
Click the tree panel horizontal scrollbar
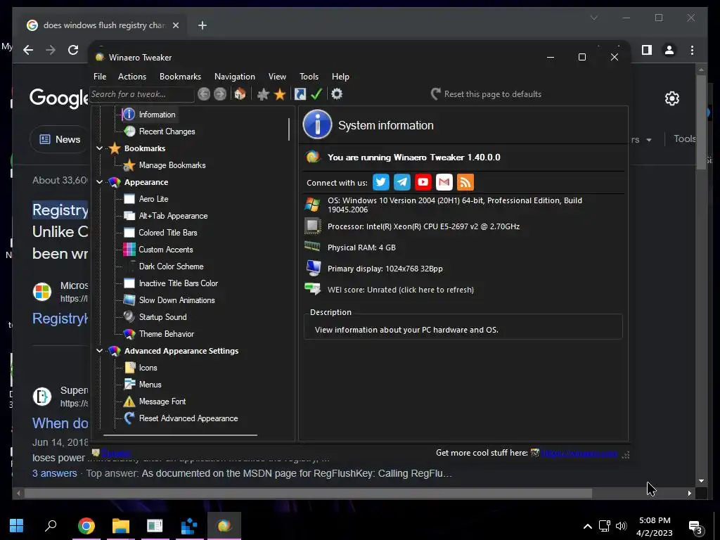(181, 435)
